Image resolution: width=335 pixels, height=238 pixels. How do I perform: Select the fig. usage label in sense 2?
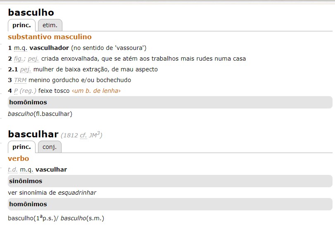click(17, 58)
